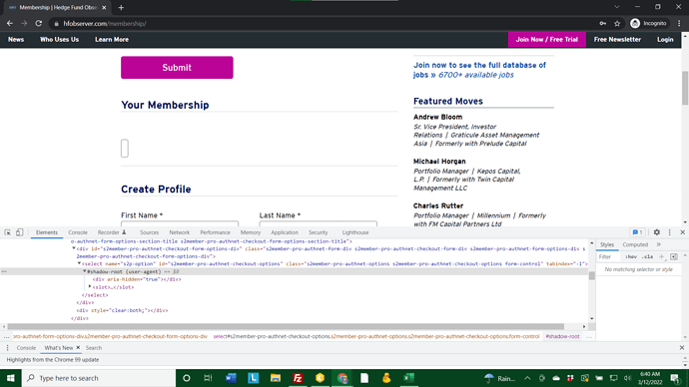The image size is (689, 387).
Task: Open the notification center icon
Action: (675, 378)
